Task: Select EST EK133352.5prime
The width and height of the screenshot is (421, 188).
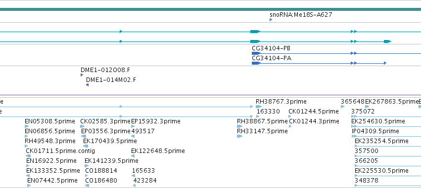Action: (x=53, y=171)
